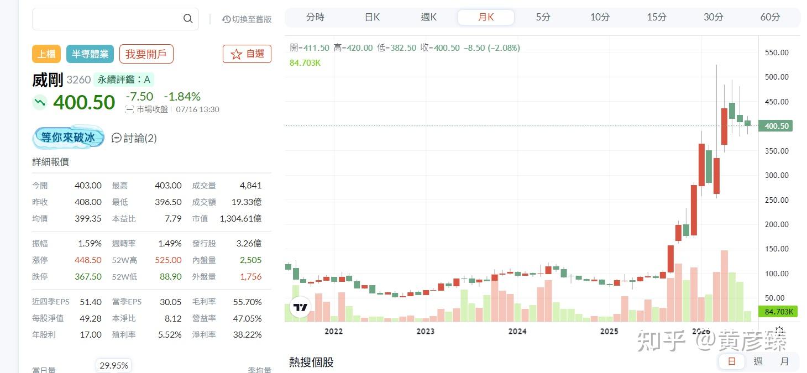The width and height of the screenshot is (807, 373).
Task: Click 跌停 value 367.50
Action: click(88, 276)
